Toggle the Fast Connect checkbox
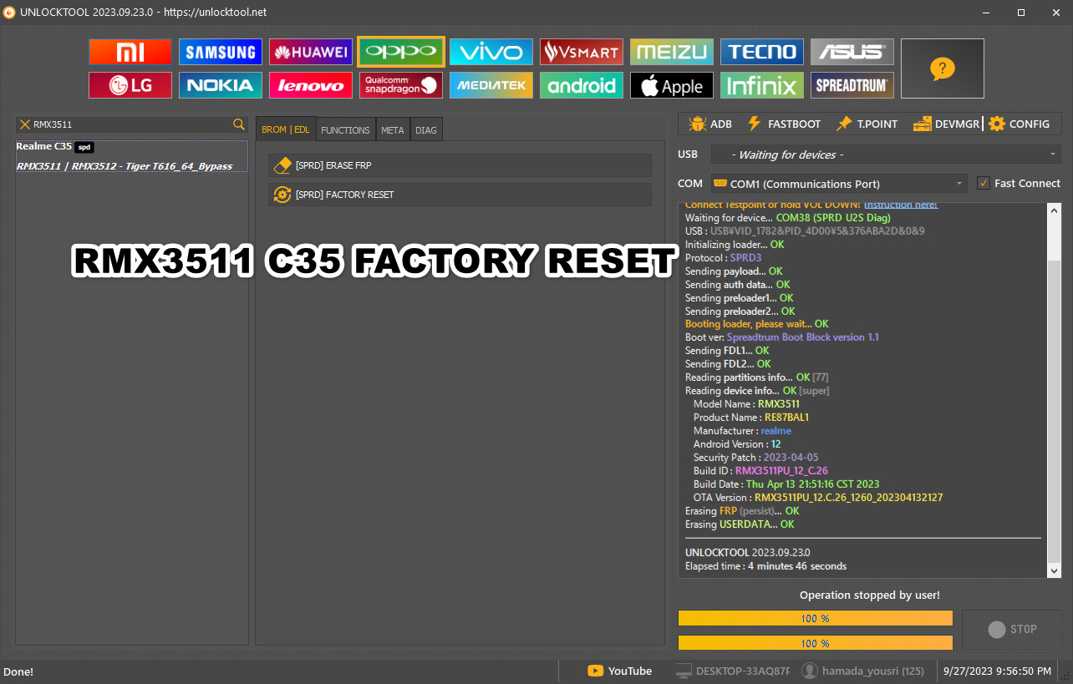Viewport: 1073px width, 684px height. pos(984,183)
